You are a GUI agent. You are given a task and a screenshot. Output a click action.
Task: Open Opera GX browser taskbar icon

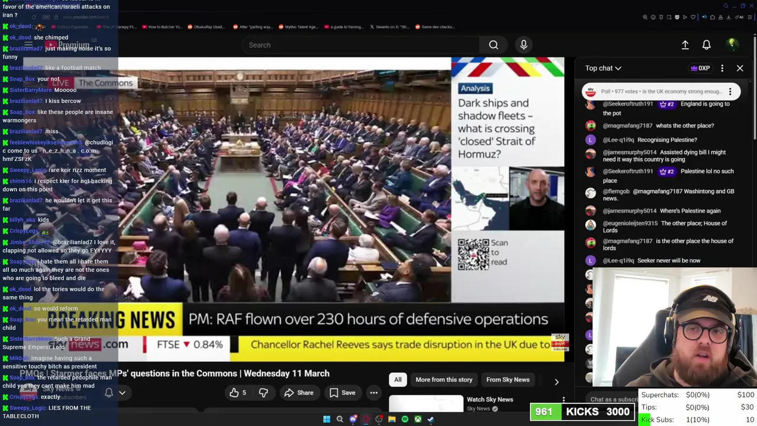coord(365,419)
